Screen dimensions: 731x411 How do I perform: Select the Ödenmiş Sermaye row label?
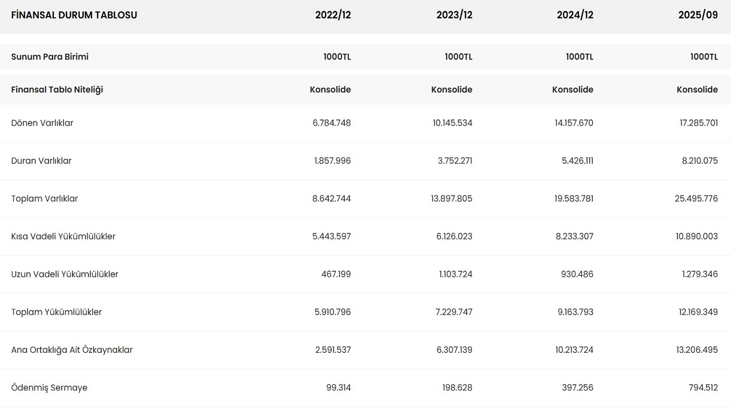(49, 388)
